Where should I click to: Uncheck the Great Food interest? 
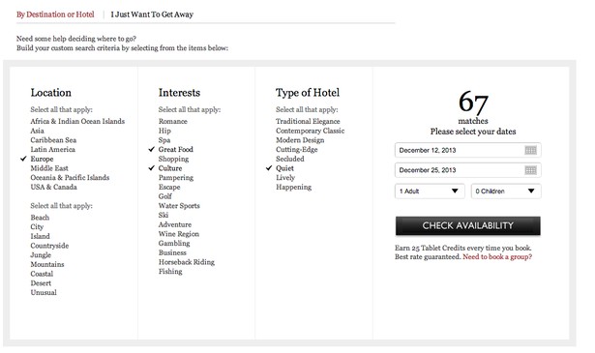[x=176, y=149]
